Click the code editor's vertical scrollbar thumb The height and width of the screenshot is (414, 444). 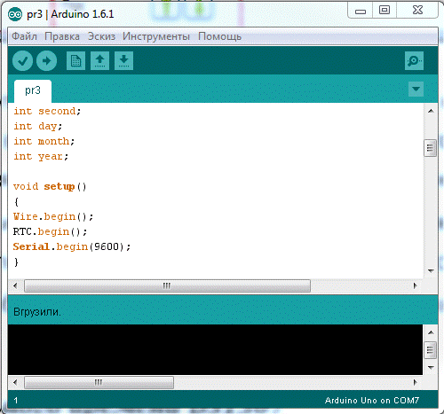click(x=430, y=148)
